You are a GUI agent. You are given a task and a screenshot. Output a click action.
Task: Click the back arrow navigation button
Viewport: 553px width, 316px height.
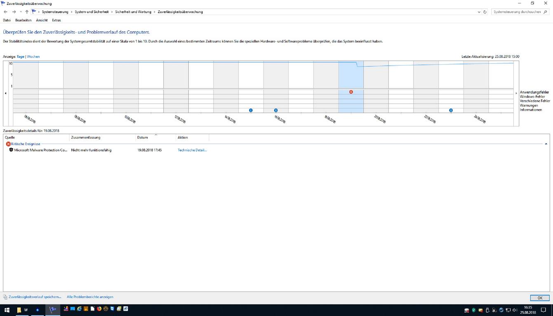click(5, 12)
